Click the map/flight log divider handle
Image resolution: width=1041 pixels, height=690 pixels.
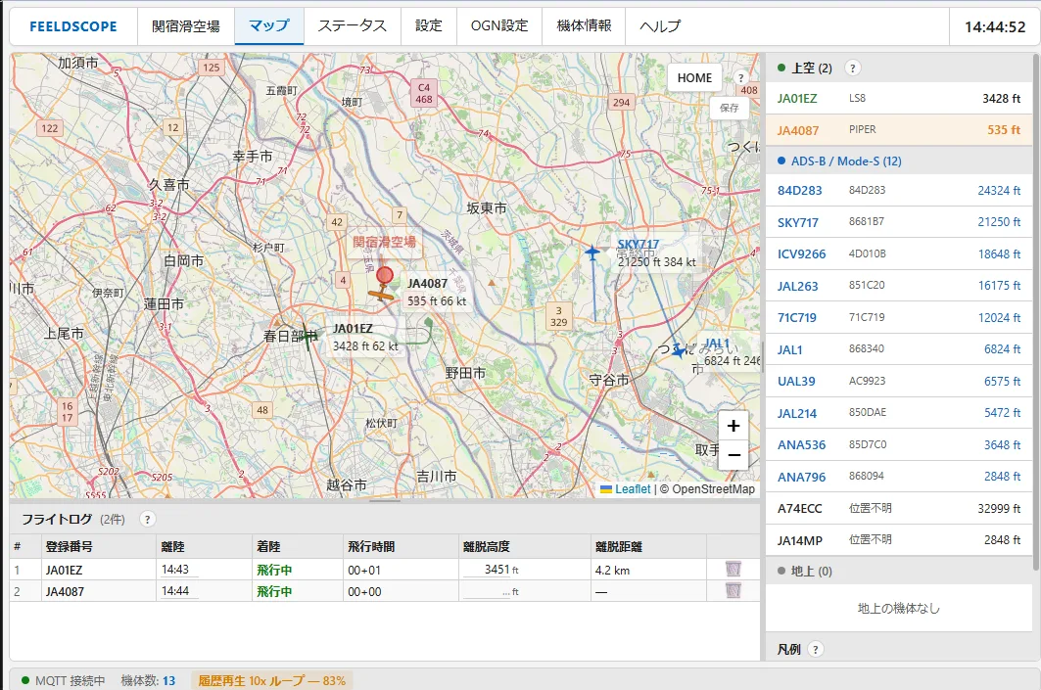click(385, 501)
